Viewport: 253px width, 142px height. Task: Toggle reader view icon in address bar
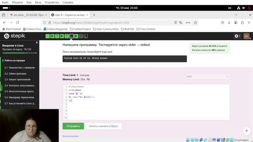tap(176, 22)
